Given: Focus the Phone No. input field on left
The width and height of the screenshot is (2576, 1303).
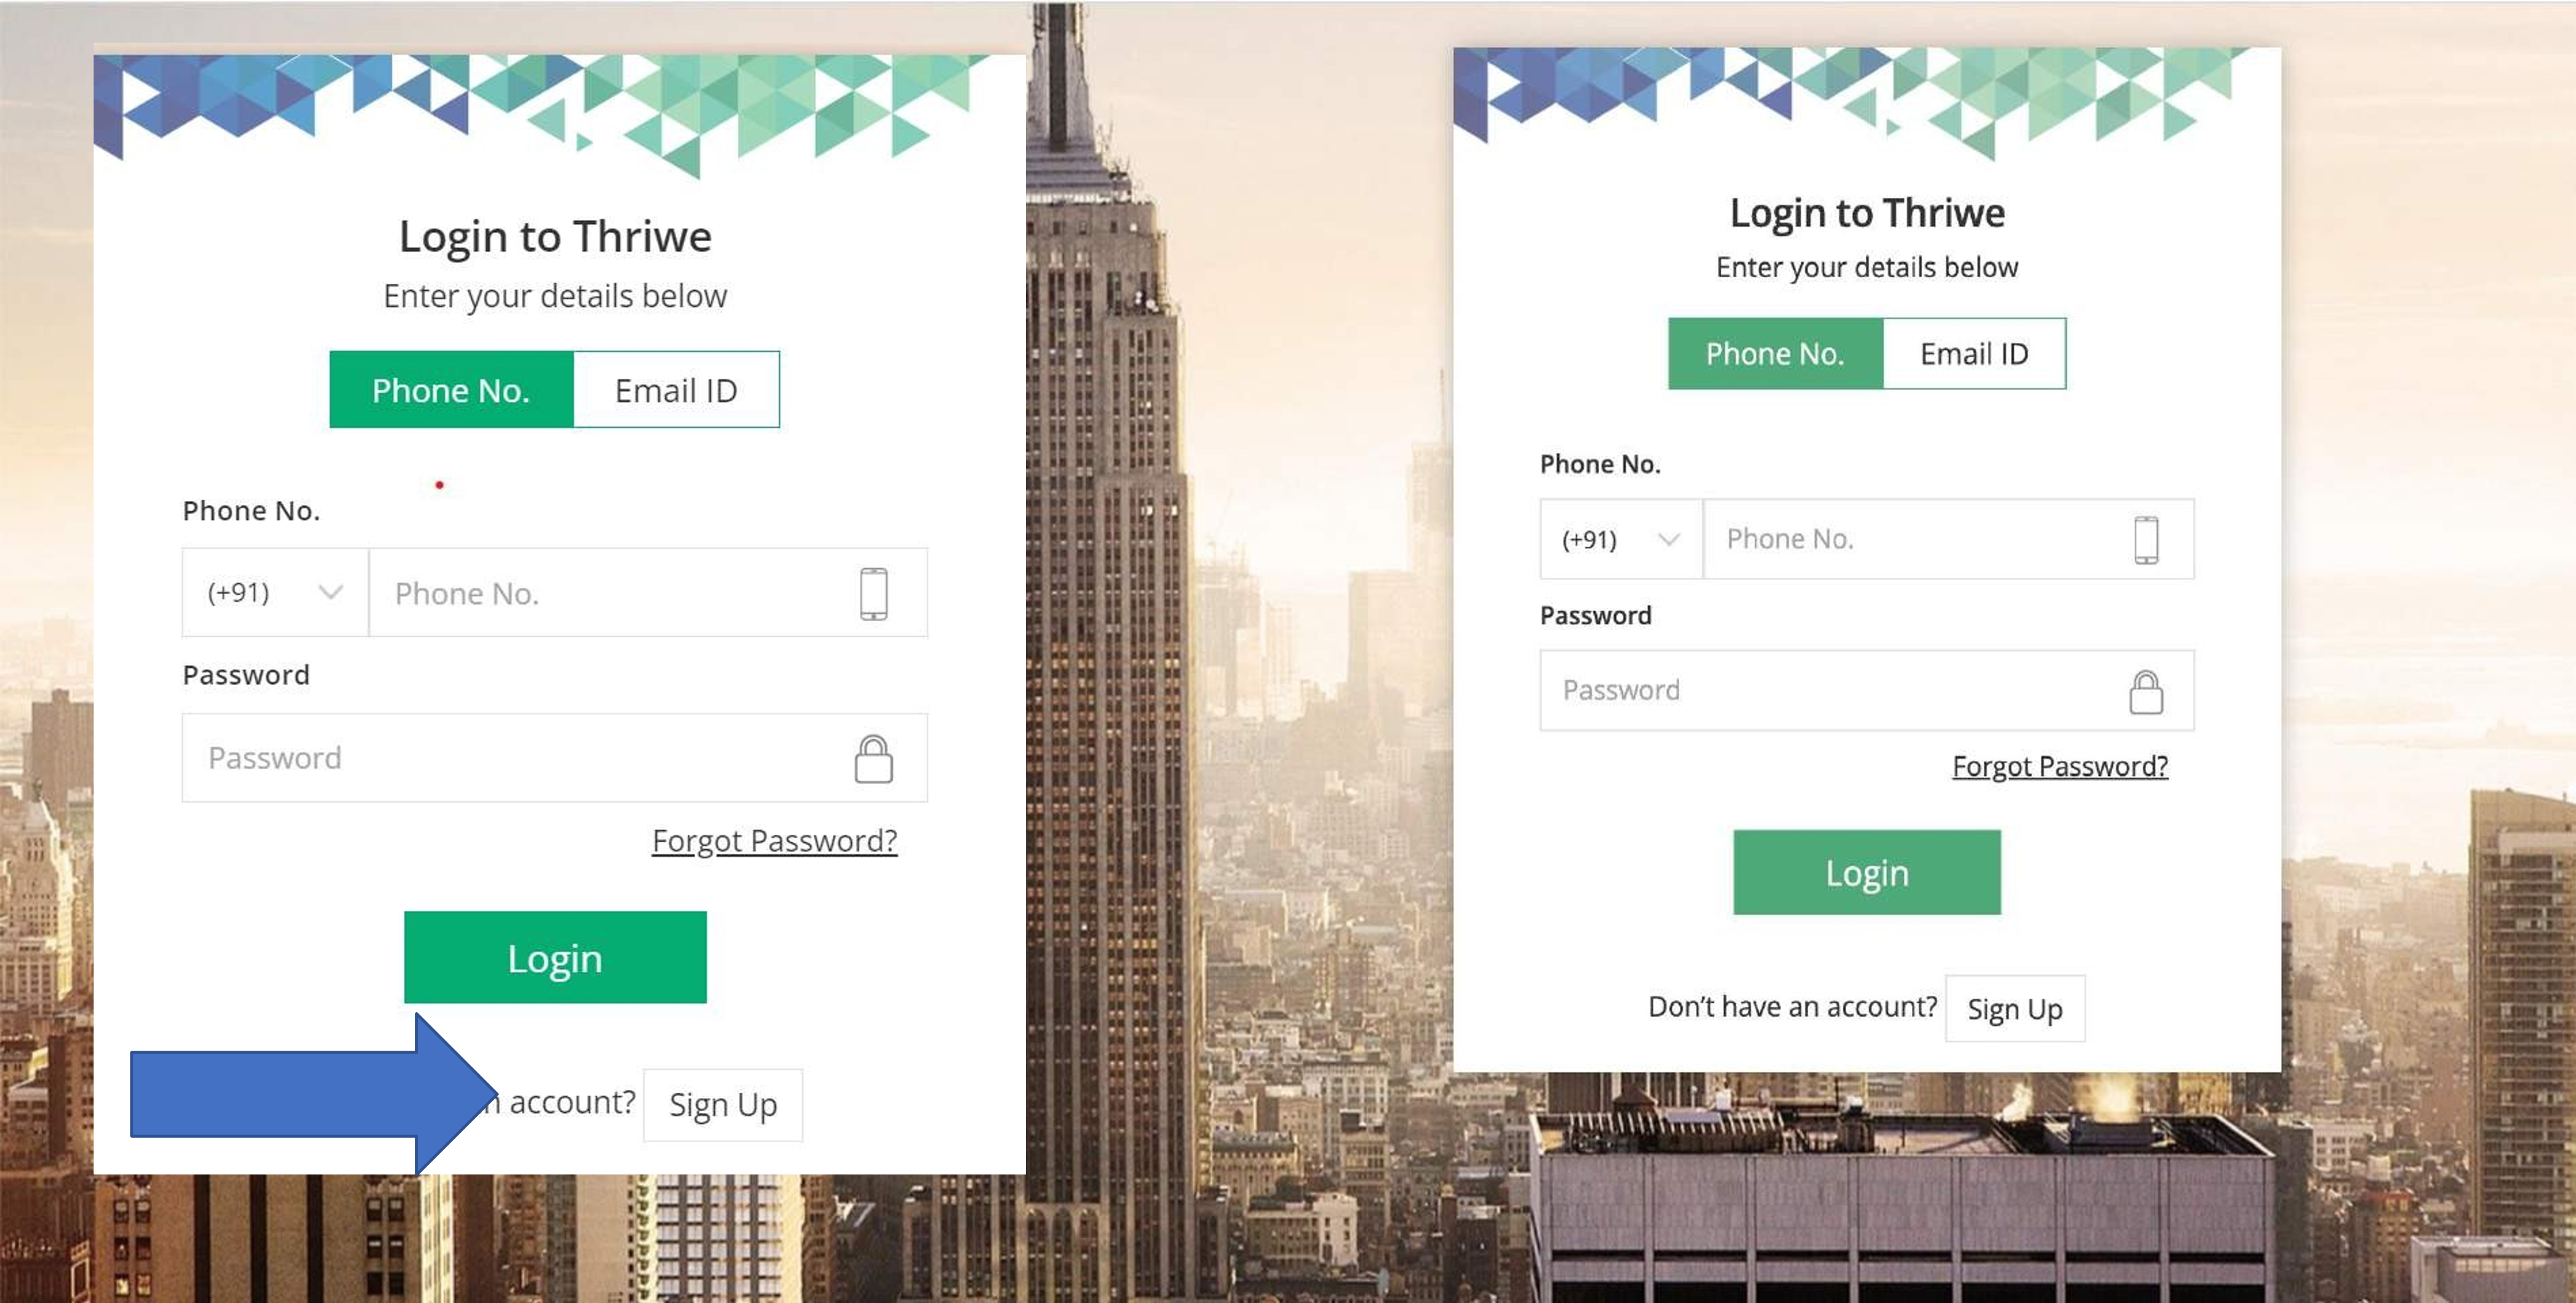Looking at the screenshot, I should tap(648, 592).
